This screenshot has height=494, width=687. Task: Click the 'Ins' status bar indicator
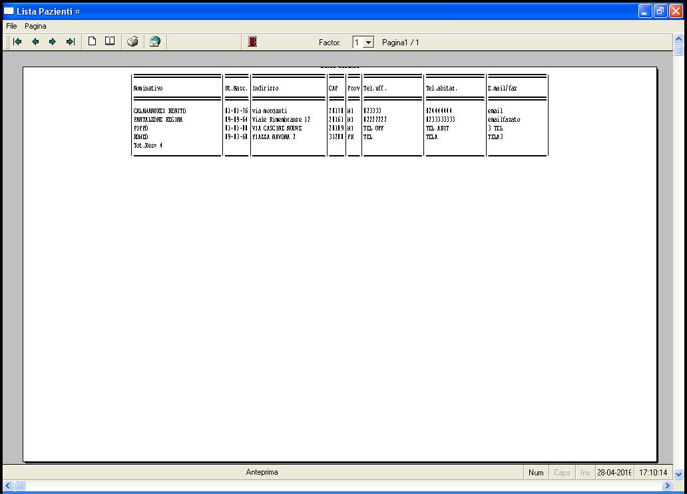point(585,473)
